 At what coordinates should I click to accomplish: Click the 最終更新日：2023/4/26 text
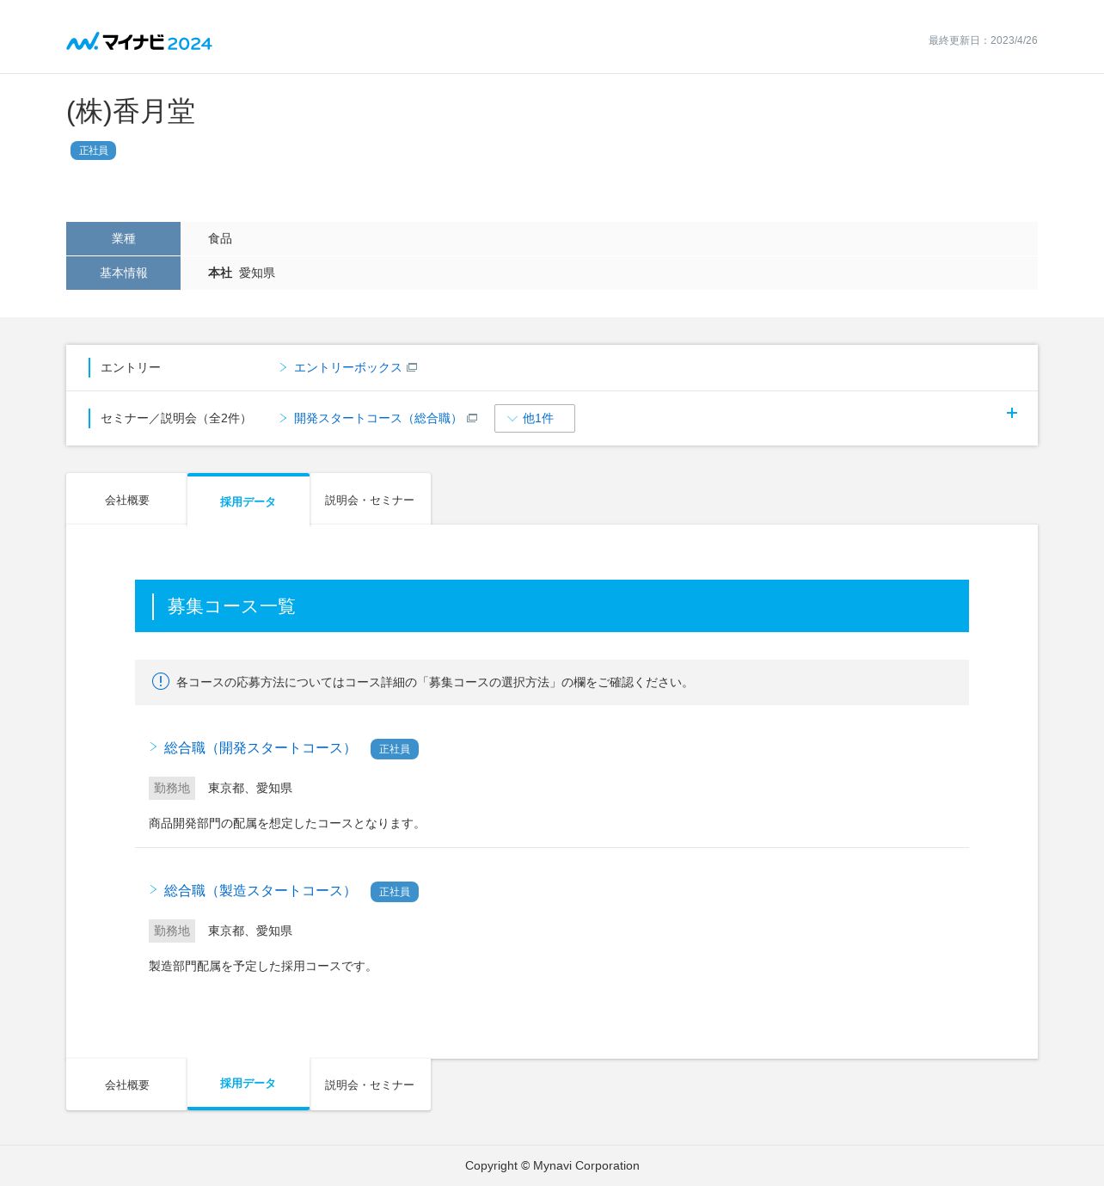point(983,40)
